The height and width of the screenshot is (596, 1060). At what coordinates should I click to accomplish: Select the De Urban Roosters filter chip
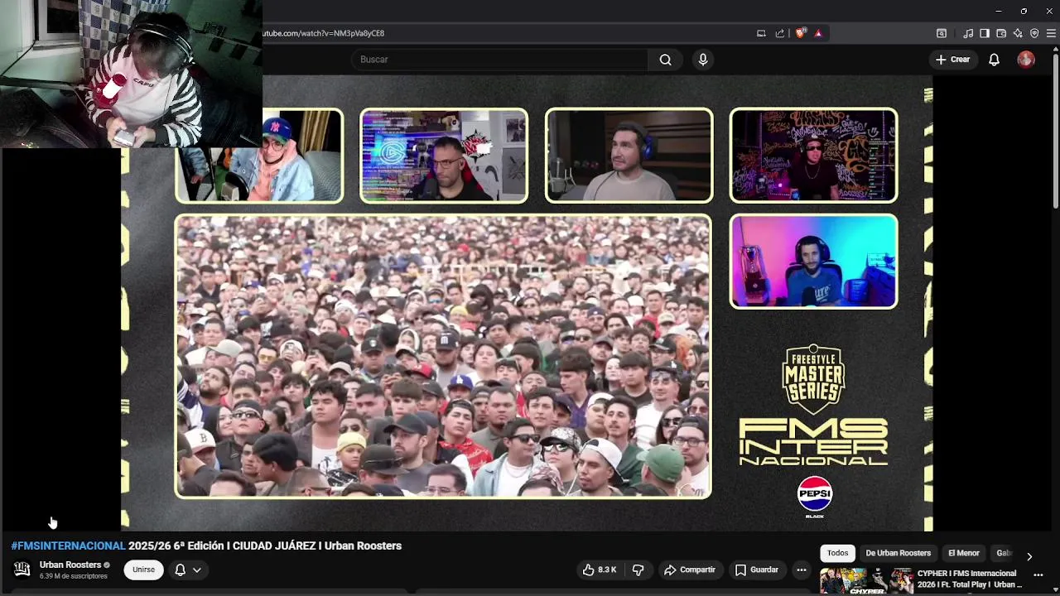pyautogui.click(x=898, y=553)
